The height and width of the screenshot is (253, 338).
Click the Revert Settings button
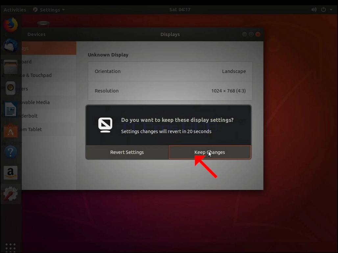click(127, 152)
